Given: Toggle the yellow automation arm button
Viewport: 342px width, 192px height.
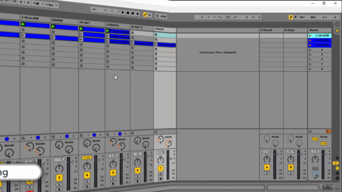Looking at the screenshot, I should [x=145, y=14].
